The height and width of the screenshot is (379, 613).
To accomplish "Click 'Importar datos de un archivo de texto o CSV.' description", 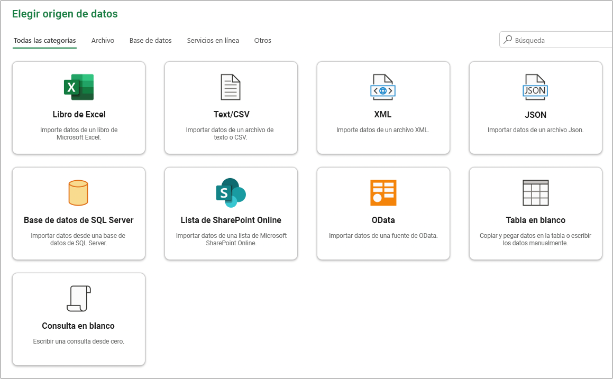I will pyautogui.click(x=230, y=134).
